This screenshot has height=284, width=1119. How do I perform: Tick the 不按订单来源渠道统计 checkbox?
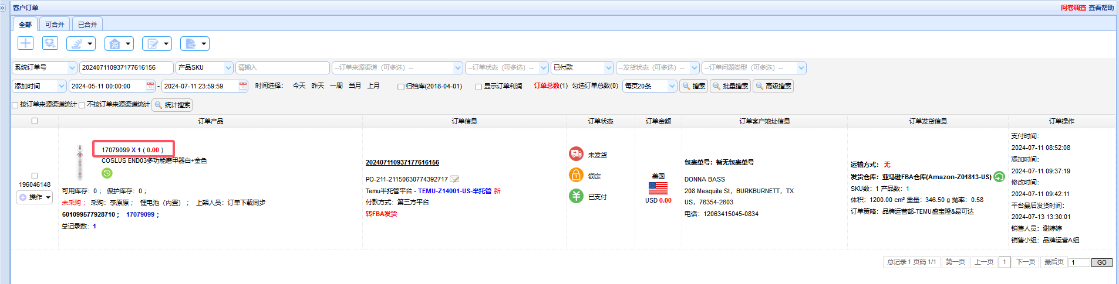82,105
